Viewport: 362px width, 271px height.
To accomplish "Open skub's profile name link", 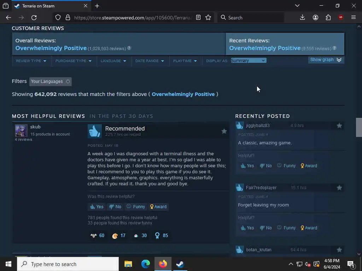I will 35,127.
